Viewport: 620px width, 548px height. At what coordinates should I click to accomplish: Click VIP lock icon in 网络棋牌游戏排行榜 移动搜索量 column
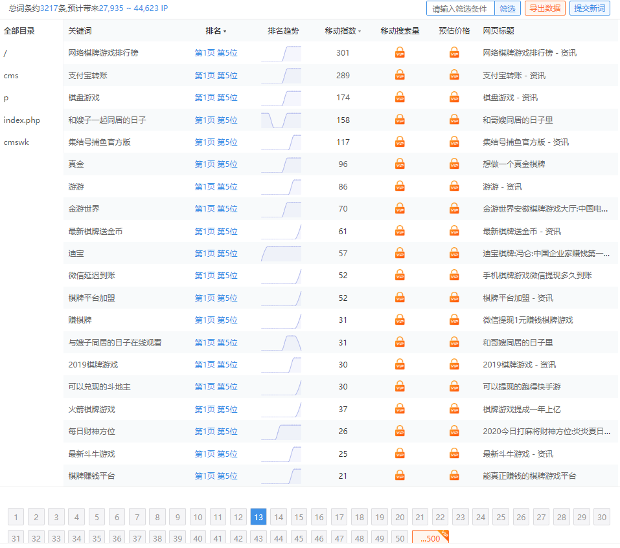400,53
